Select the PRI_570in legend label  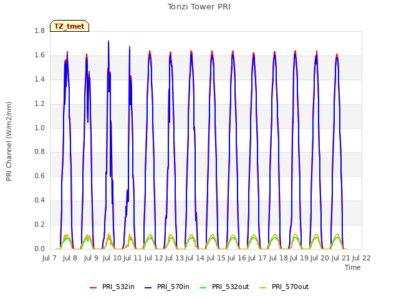click(173, 287)
